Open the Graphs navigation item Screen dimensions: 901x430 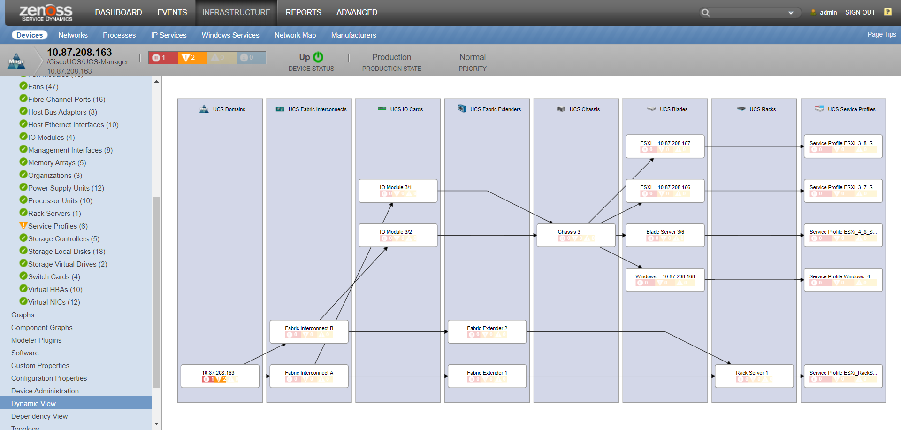click(x=23, y=315)
